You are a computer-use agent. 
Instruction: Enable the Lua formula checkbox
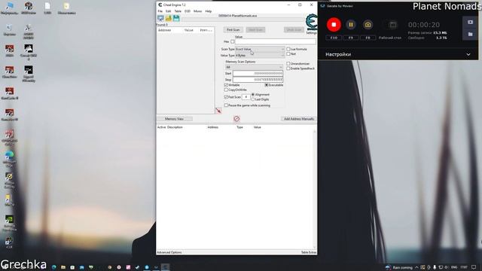[x=288, y=49]
